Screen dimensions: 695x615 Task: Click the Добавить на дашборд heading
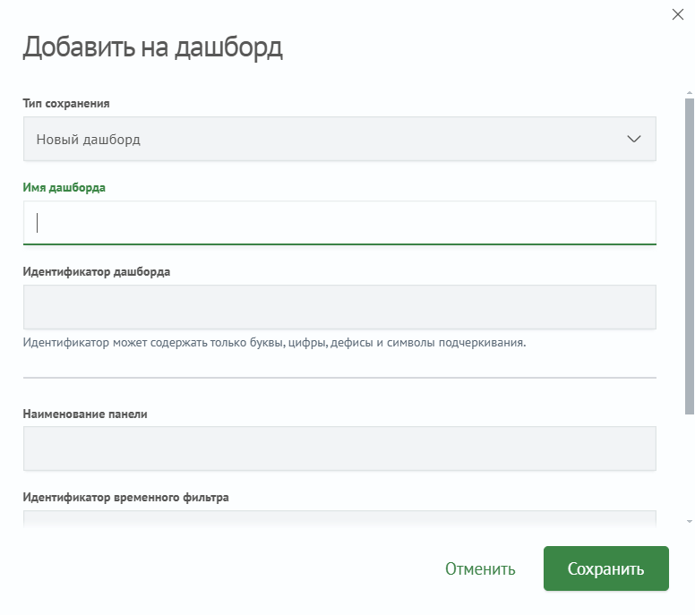click(x=152, y=47)
